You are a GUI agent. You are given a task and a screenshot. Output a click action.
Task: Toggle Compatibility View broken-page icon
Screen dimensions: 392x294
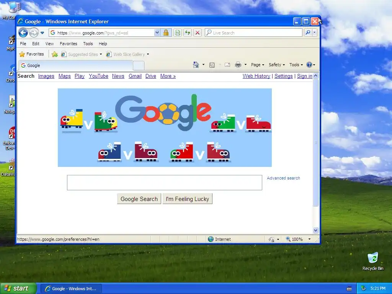pyautogui.click(x=178, y=33)
